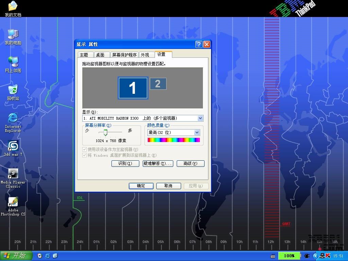Viewport: 348px width, 261px height.
Task: Expand the 显示 monitor dropdown list
Action: coord(200,118)
